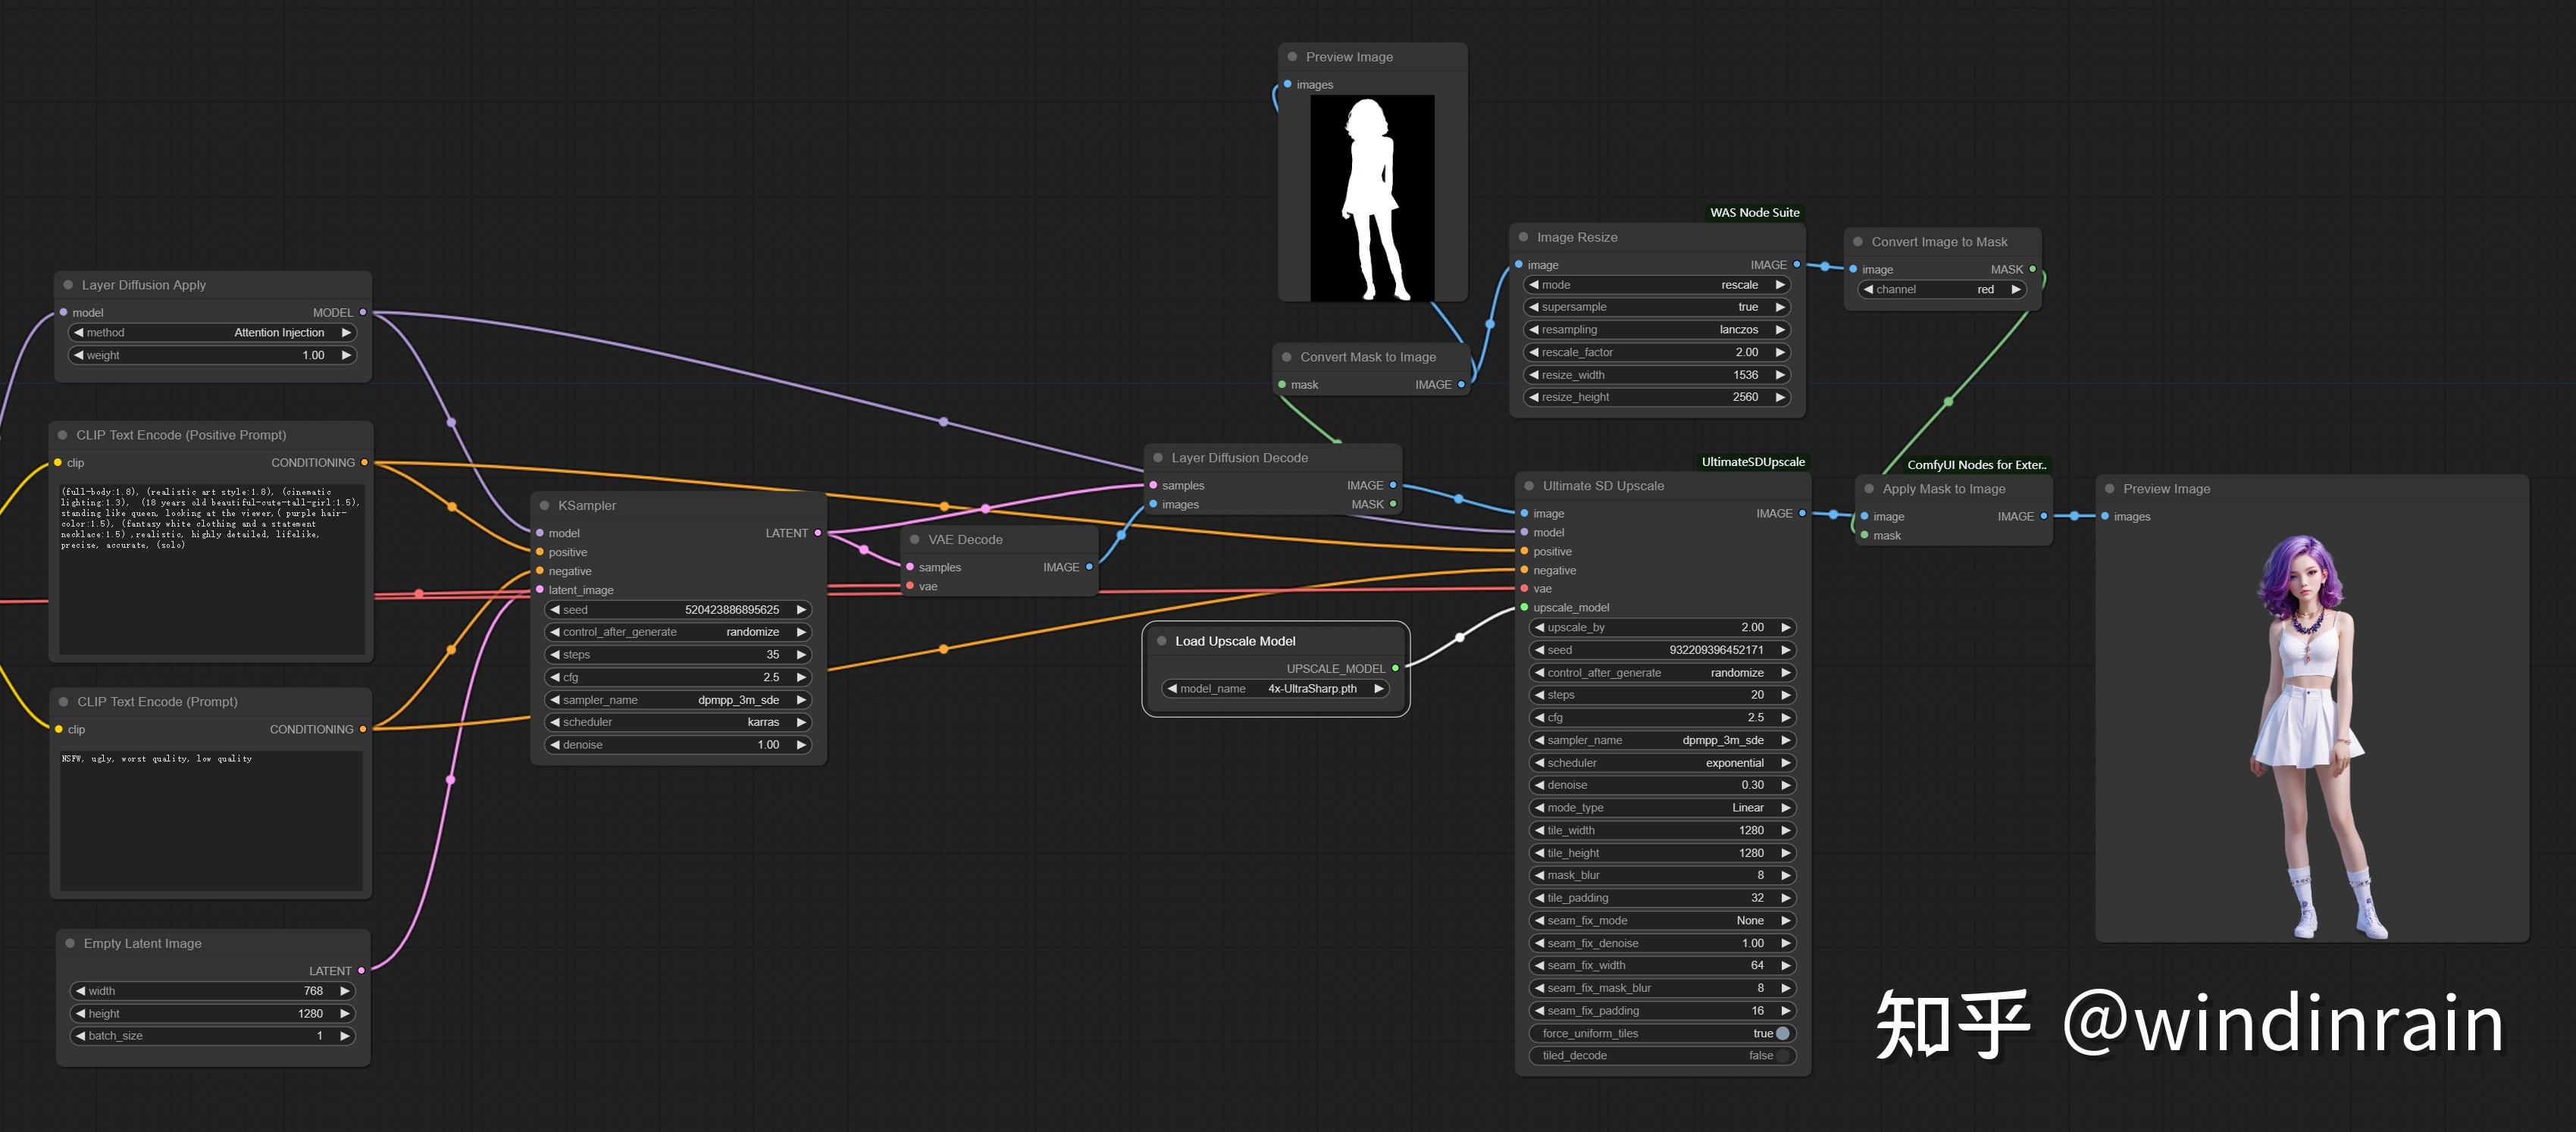Screen dimensions: 2576x1132
Task: Collapse the KSampler node using its title dot
Action: tap(544, 505)
